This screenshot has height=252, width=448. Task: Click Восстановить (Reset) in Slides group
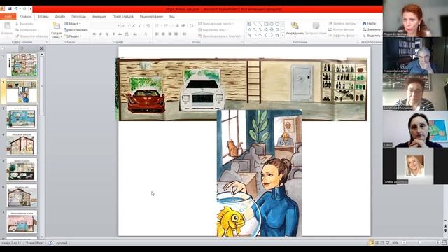[76, 29]
